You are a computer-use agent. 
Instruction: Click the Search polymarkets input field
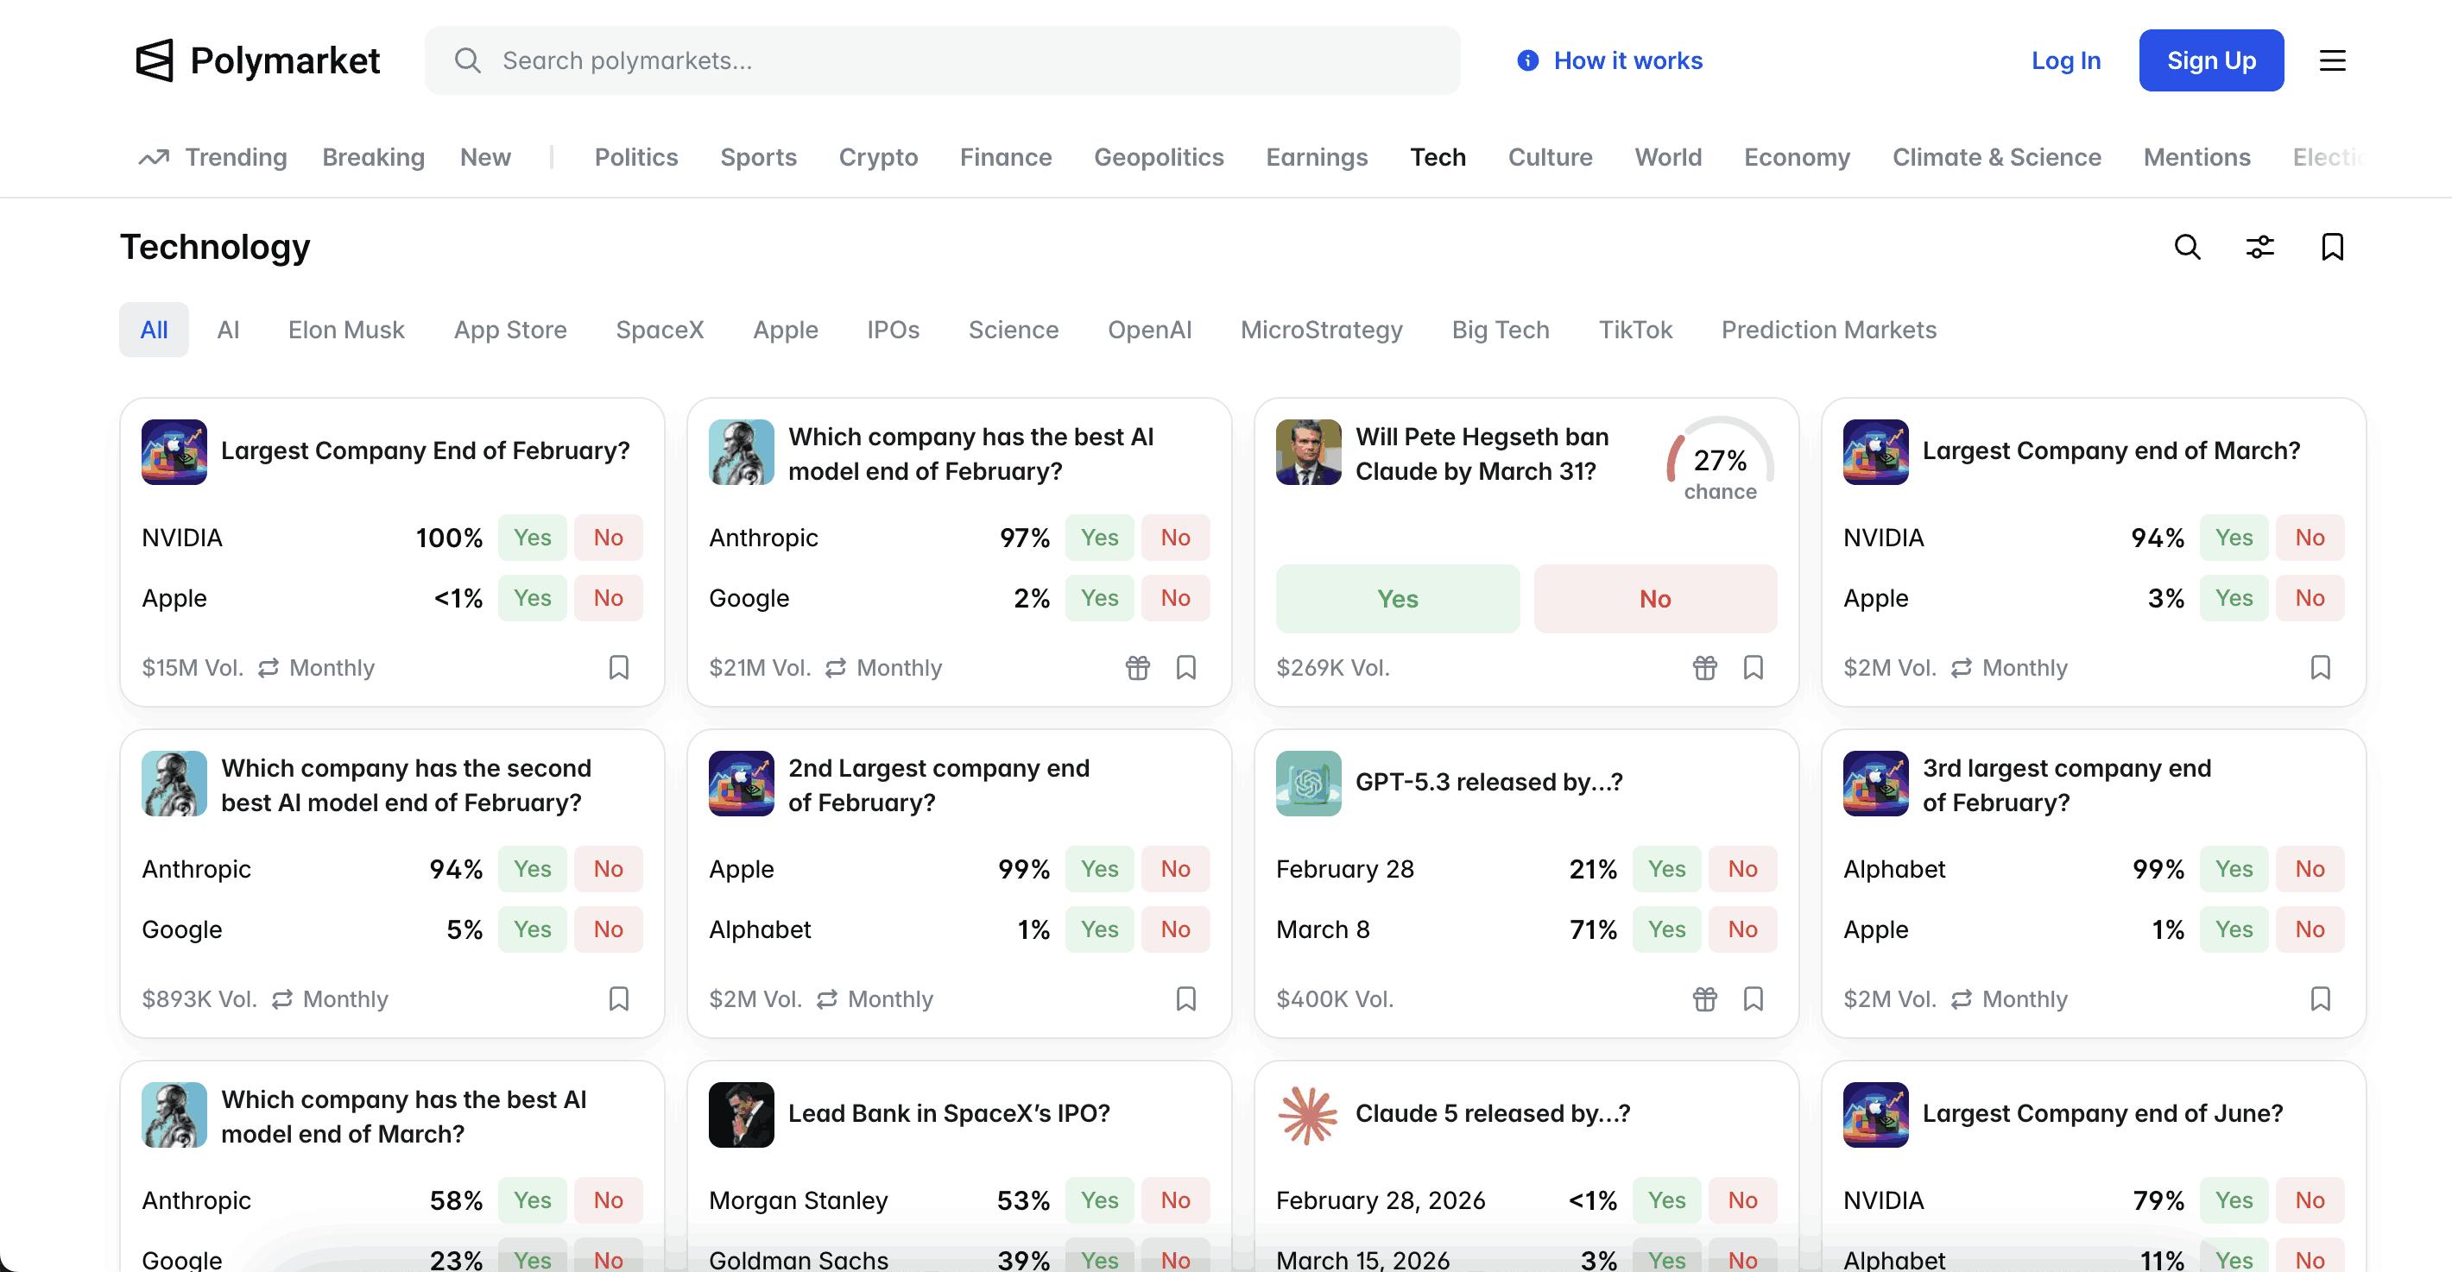[942, 61]
